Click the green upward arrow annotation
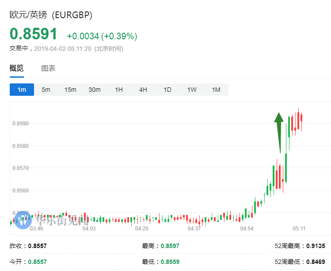Image resolution: width=331 pixels, height=271 pixels. click(279, 132)
